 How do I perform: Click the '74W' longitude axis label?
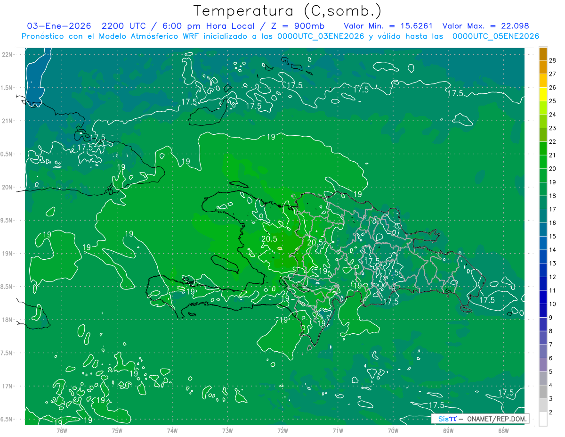pyautogui.click(x=172, y=430)
